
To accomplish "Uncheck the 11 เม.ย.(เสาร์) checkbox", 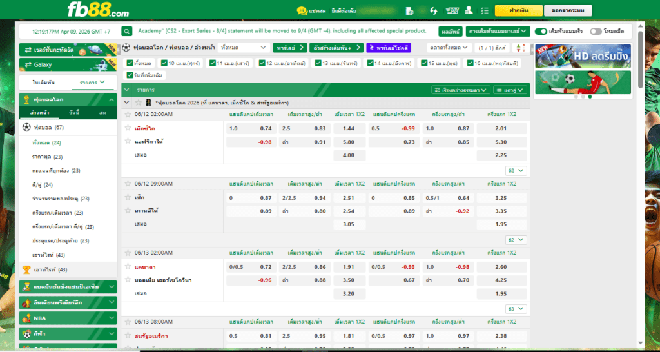I will click(x=213, y=63).
